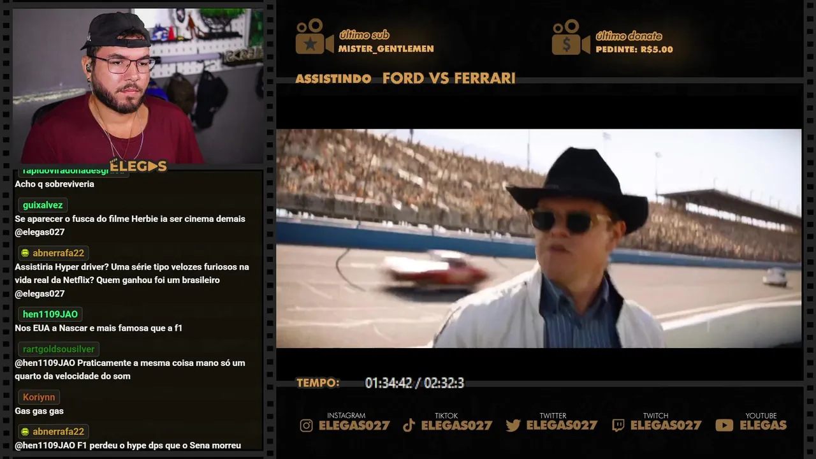Click the Twitter bird icon
816x459 pixels.
513,425
